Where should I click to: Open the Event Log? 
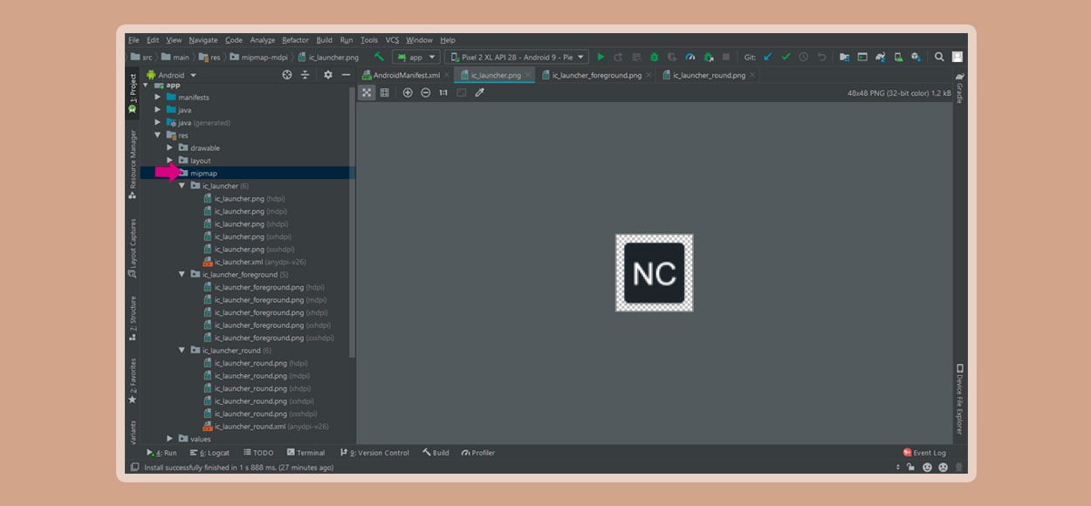(924, 453)
